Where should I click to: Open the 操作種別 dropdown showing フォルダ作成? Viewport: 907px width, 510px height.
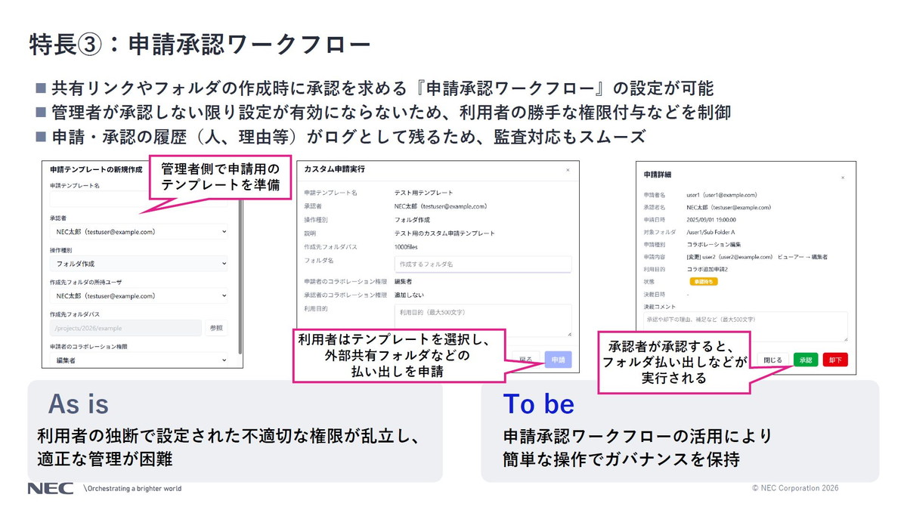coord(141,264)
